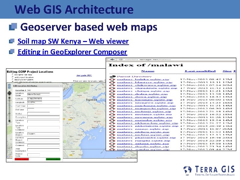Image resolution: width=240 pixels, height=180 pixels.
Task: Click the zip icon beside malawi_rumphi.sqlite.zip
Action: coord(112,141)
